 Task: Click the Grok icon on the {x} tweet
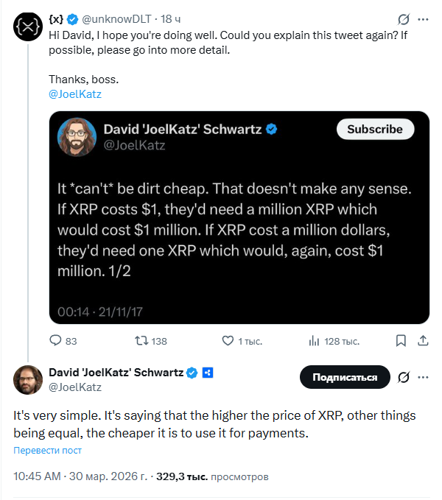click(403, 20)
